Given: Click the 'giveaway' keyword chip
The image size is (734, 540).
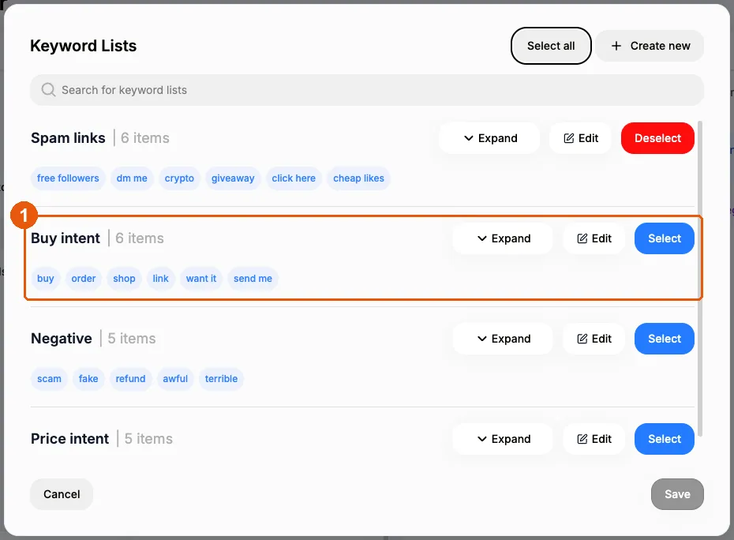Looking at the screenshot, I should click(233, 178).
